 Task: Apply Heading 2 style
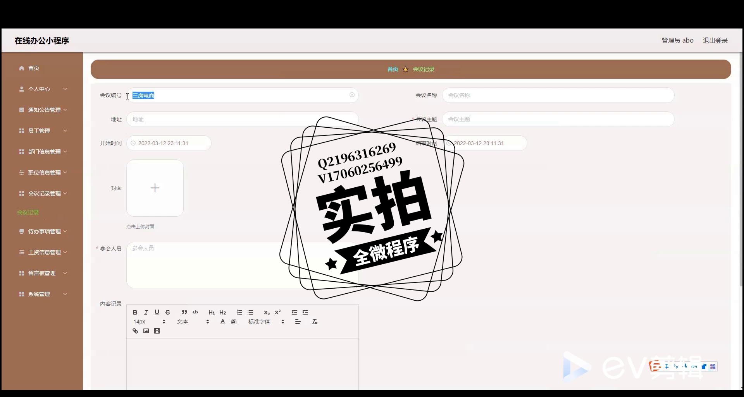coord(222,312)
